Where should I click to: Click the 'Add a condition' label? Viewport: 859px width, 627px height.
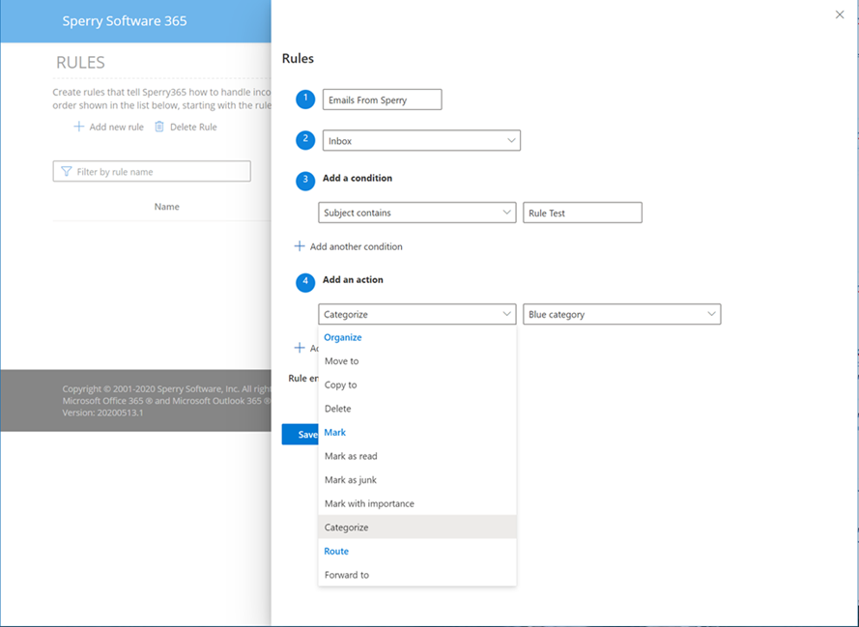point(358,178)
